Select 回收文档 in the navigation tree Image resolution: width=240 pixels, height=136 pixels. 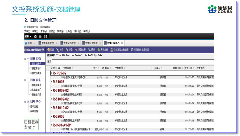click(34, 107)
